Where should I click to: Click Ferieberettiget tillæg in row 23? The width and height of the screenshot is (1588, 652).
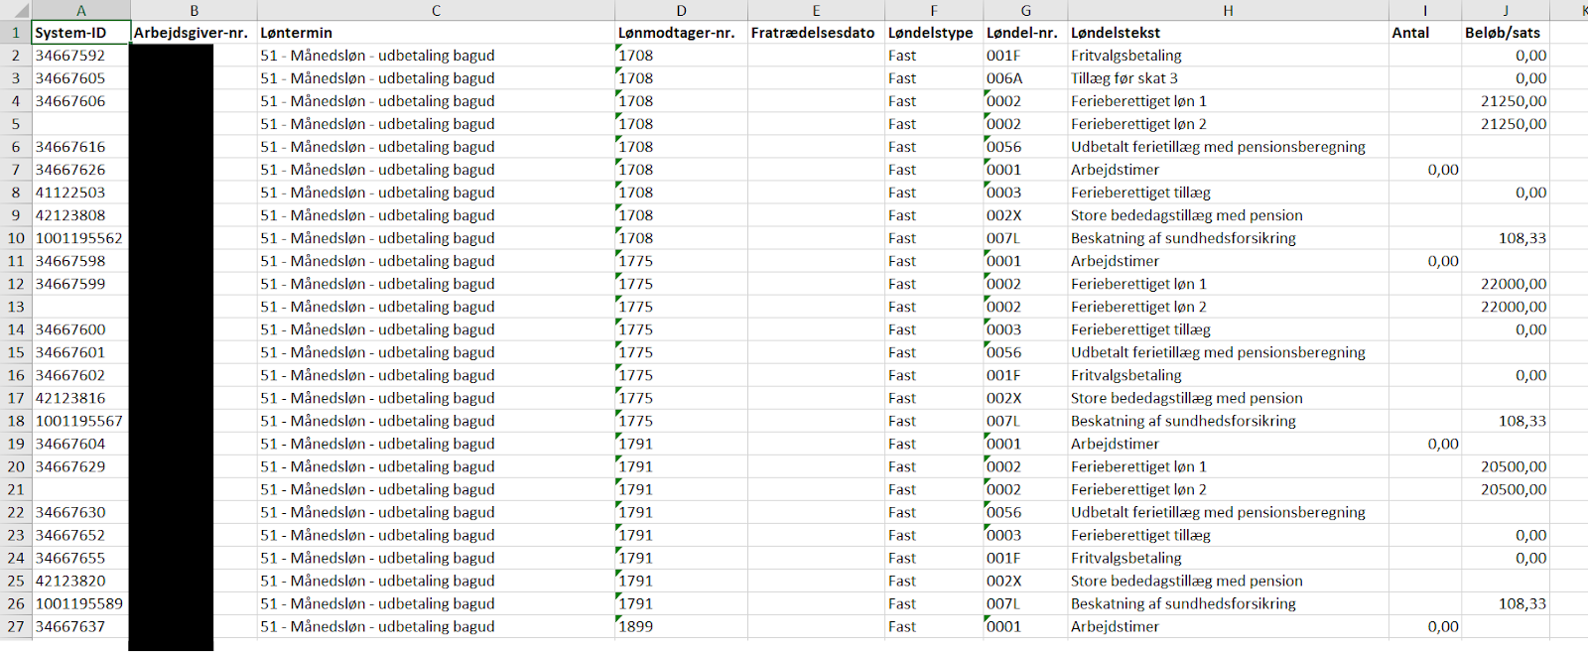[1228, 535]
